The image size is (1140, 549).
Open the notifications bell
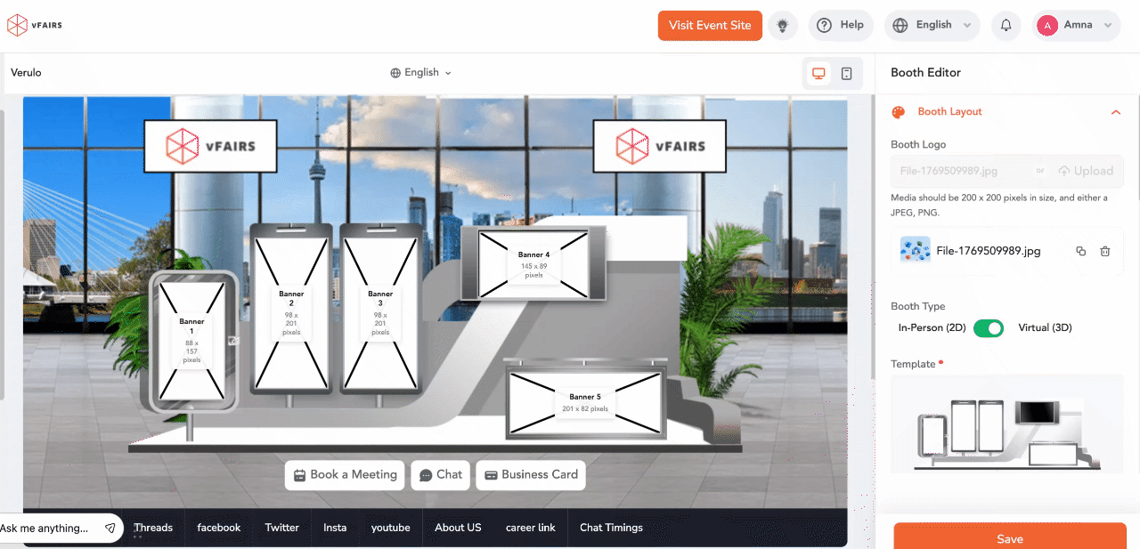pyautogui.click(x=1006, y=26)
